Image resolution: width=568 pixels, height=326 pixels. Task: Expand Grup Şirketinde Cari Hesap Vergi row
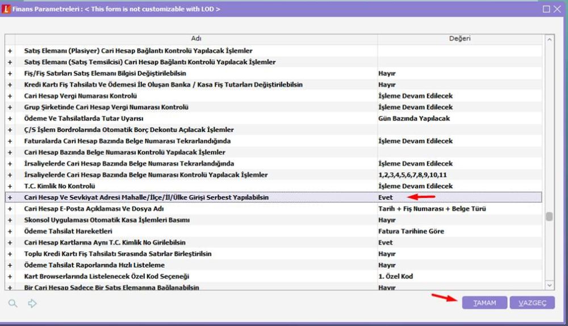[x=10, y=107]
